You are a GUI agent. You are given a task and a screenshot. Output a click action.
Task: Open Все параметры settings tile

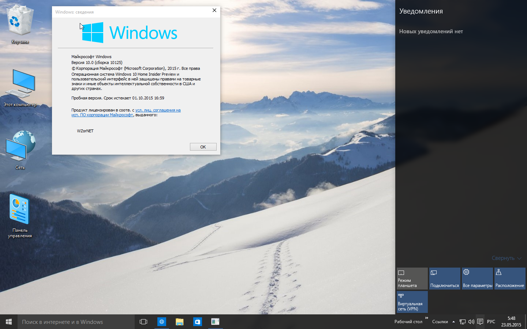click(477, 279)
